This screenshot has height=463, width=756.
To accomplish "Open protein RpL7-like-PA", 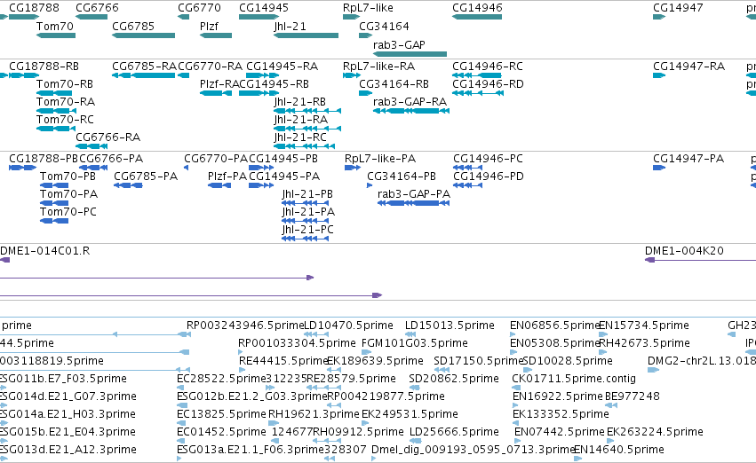I will (x=353, y=168).
